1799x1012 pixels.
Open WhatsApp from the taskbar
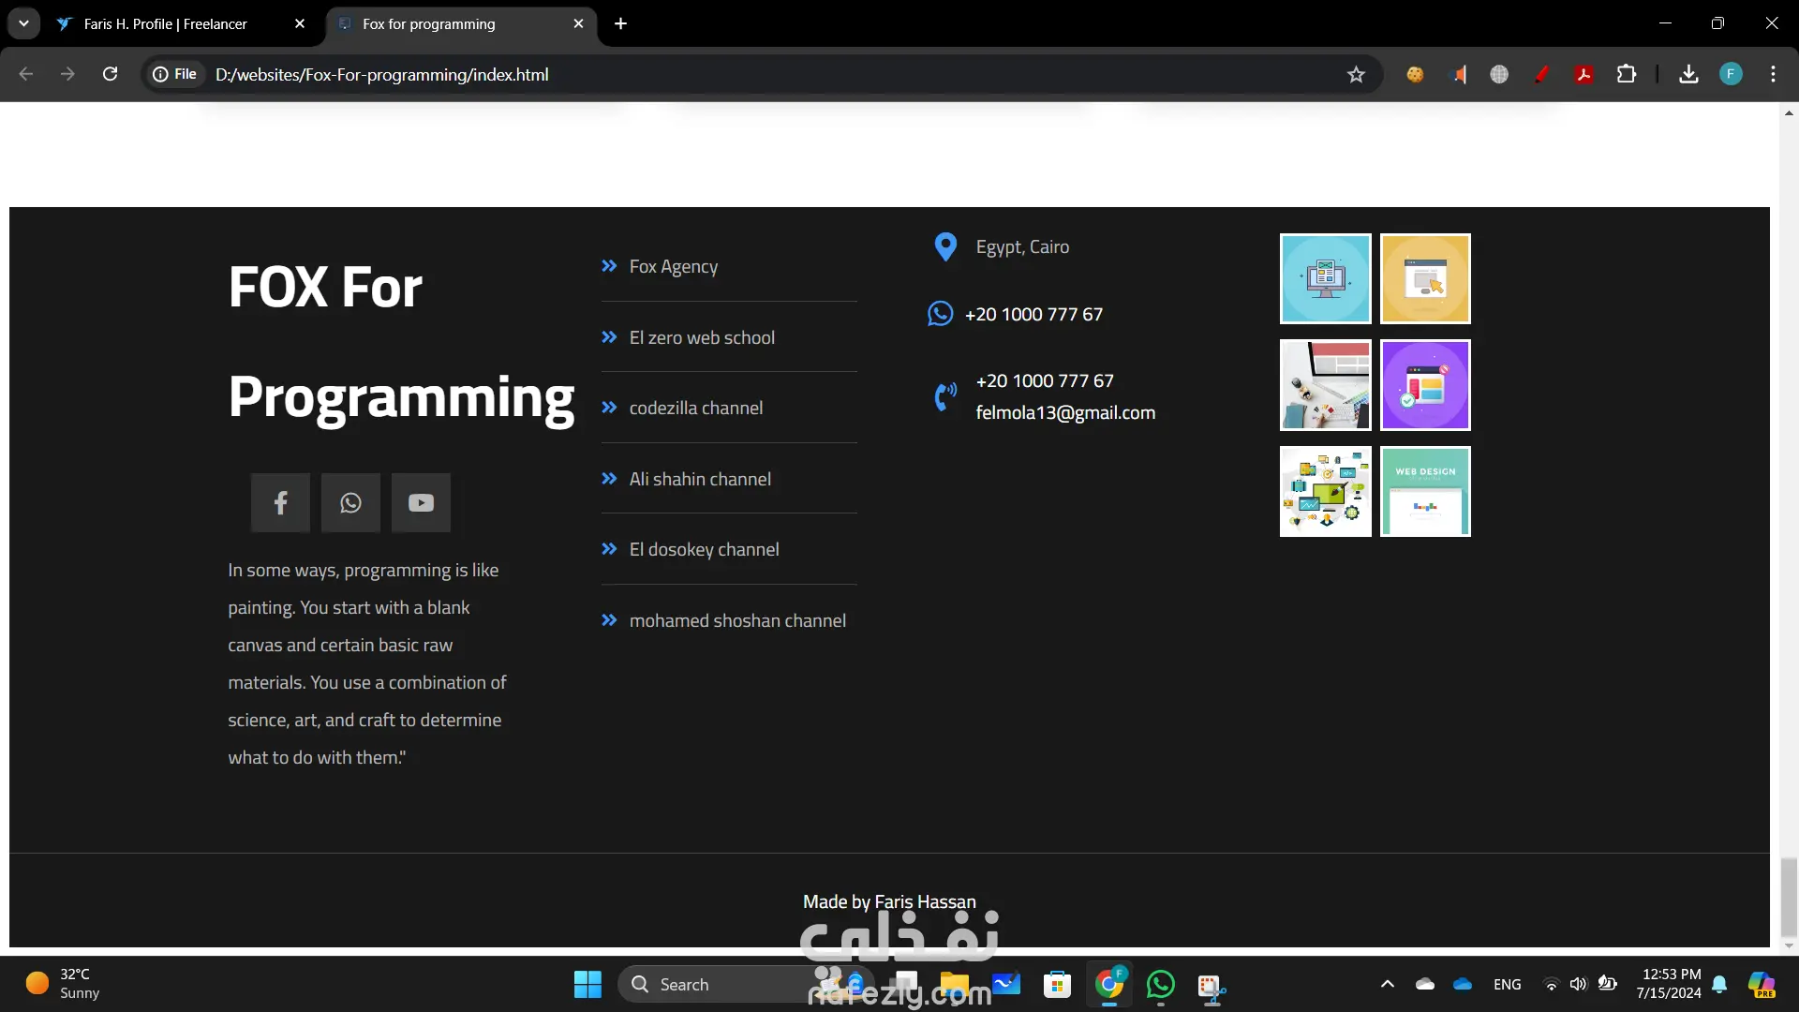coord(1160,985)
